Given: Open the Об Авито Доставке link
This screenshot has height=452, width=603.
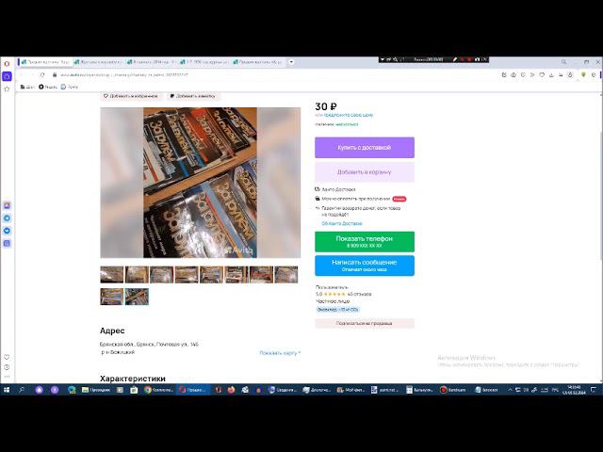Looking at the screenshot, I should (x=342, y=223).
